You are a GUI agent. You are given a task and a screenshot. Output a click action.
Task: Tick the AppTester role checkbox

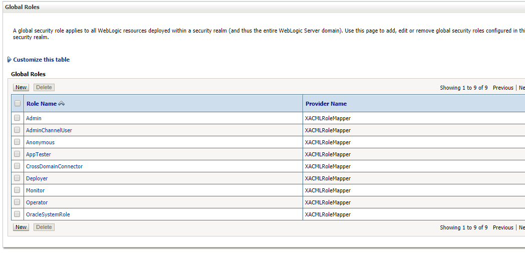point(17,154)
